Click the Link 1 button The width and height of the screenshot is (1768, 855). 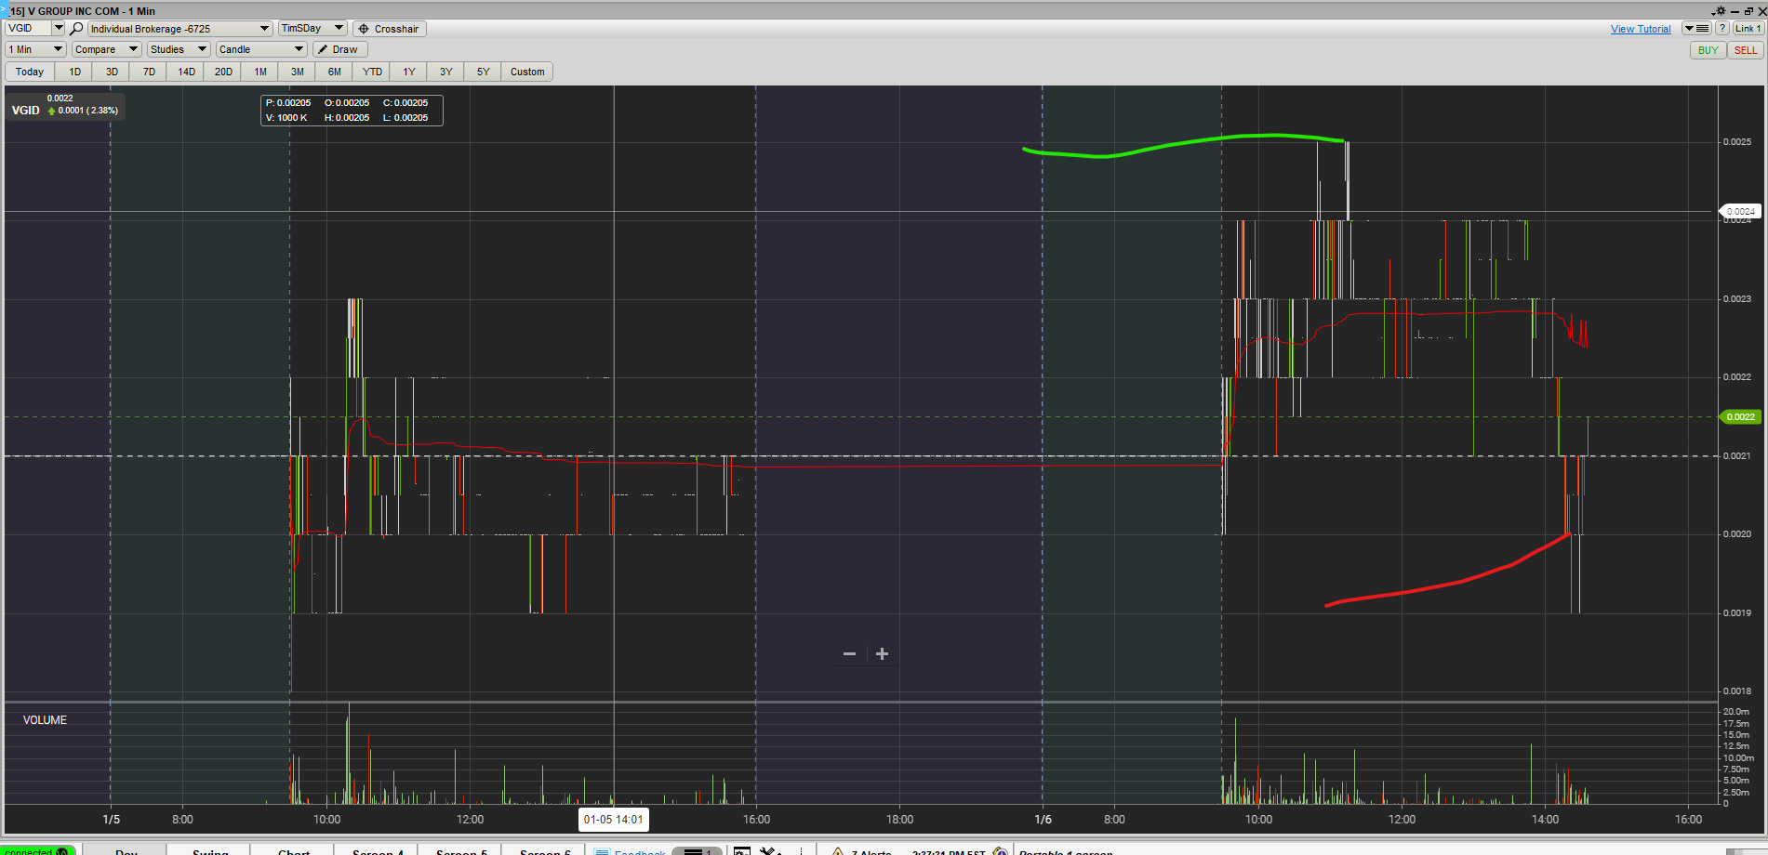coord(1748,29)
